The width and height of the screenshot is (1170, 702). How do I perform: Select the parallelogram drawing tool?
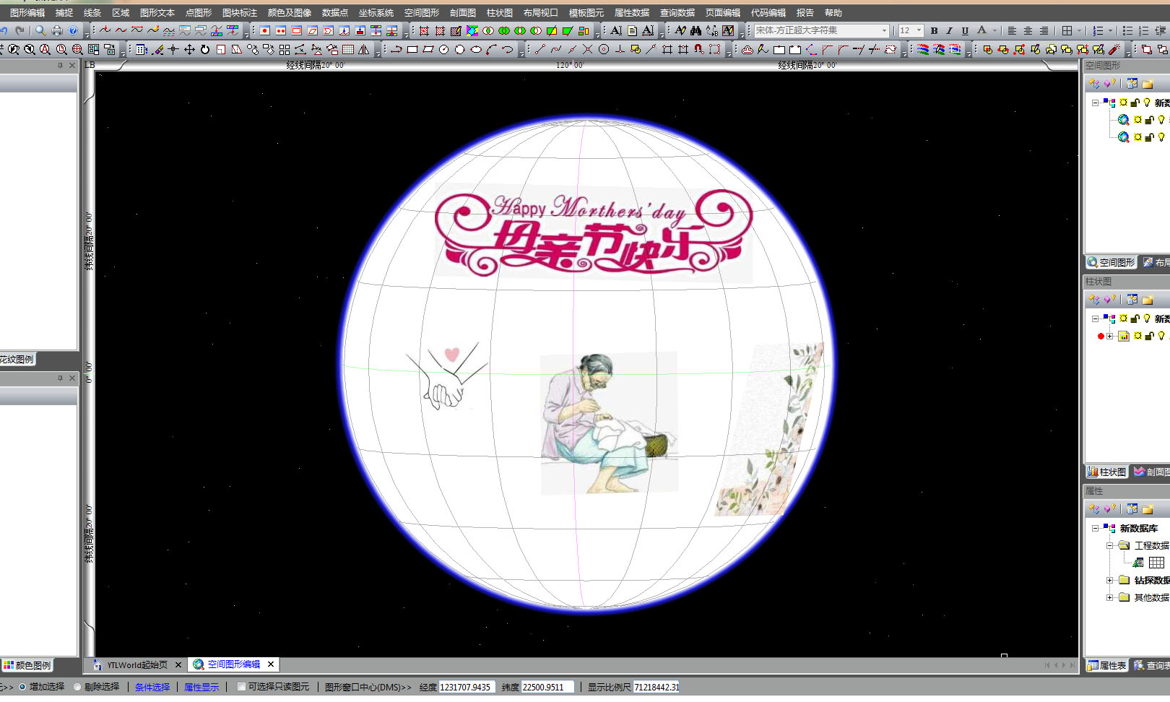point(428,49)
